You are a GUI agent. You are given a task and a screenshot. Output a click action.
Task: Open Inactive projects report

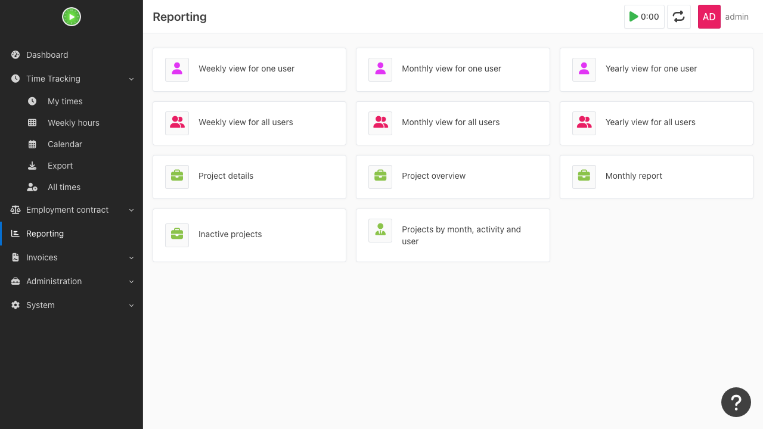249,235
